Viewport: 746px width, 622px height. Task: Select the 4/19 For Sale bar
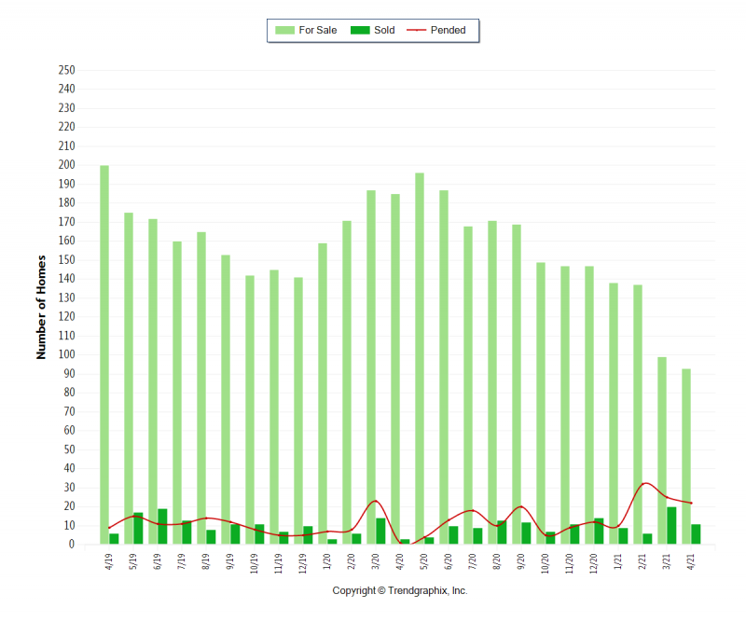click(x=104, y=354)
